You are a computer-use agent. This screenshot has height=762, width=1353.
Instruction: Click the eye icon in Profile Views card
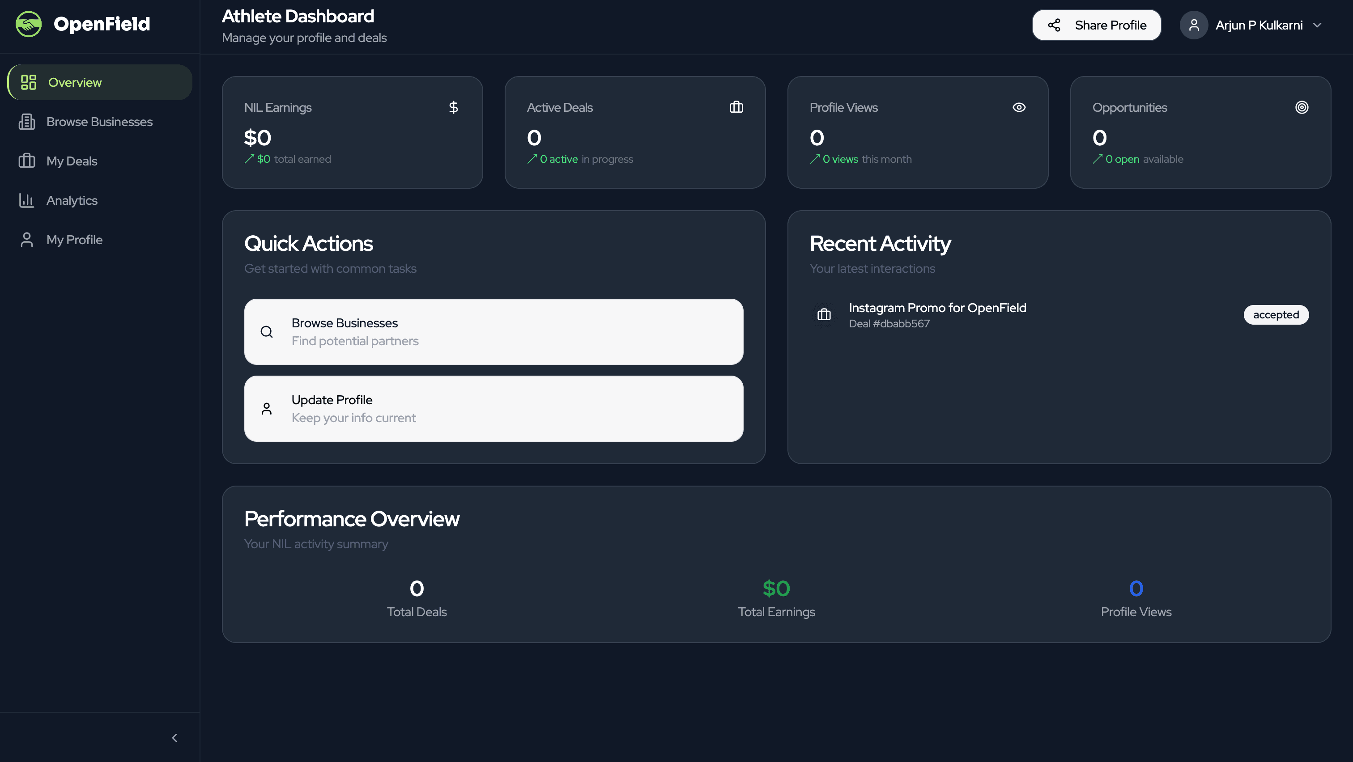(1018, 108)
